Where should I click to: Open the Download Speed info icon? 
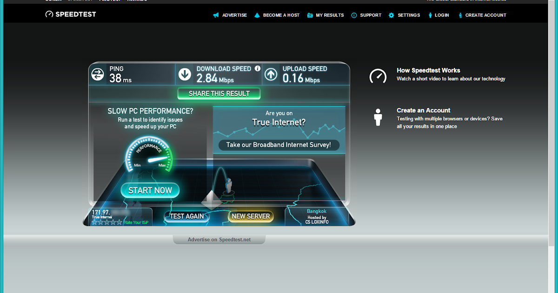[x=257, y=68]
